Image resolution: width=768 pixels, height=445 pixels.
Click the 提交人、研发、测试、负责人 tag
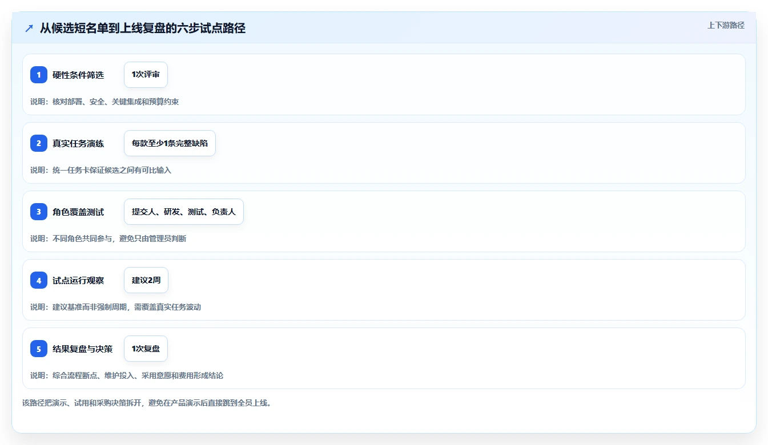(184, 212)
